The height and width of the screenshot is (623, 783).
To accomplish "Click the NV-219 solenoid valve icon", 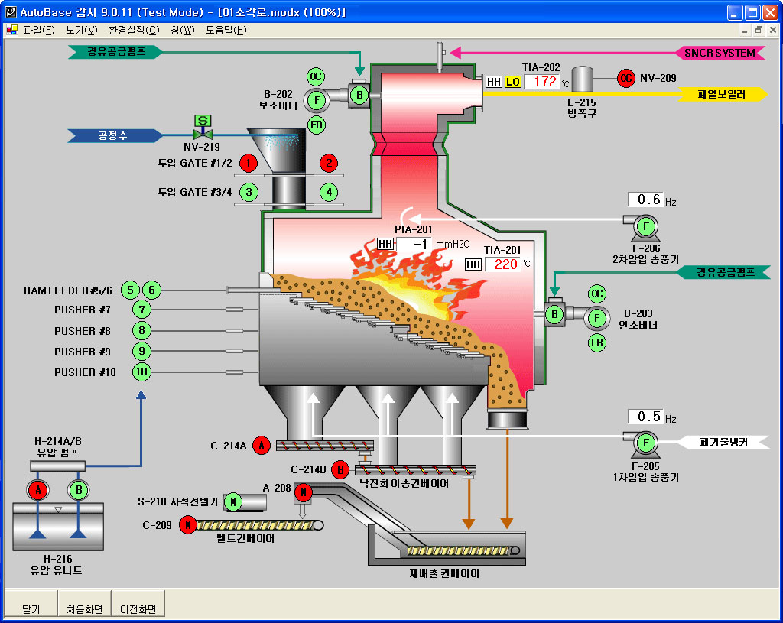I will pos(203,133).
